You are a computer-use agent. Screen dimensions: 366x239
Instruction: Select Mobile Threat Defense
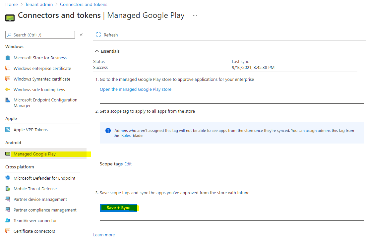pos(35,189)
